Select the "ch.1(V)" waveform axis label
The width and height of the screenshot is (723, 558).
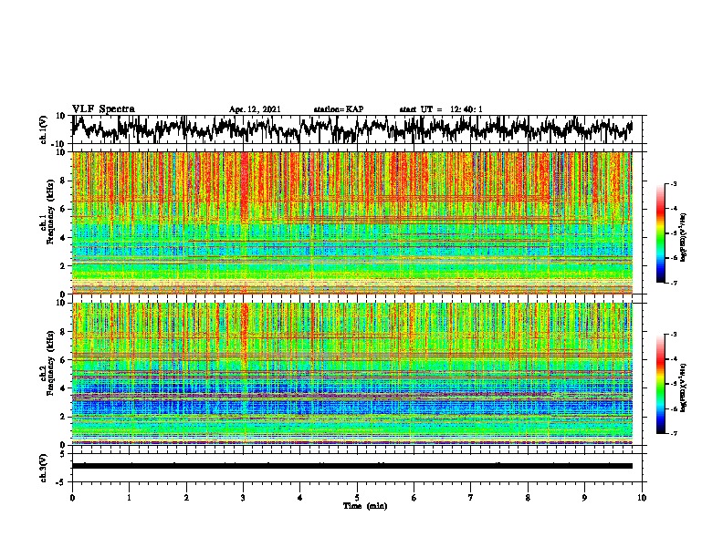pyautogui.click(x=44, y=129)
